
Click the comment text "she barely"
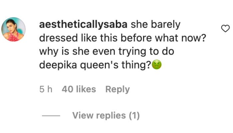click(155, 25)
